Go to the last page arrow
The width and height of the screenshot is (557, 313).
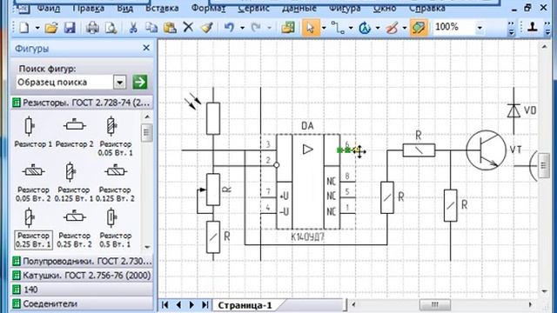pyautogui.click(x=205, y=305)
